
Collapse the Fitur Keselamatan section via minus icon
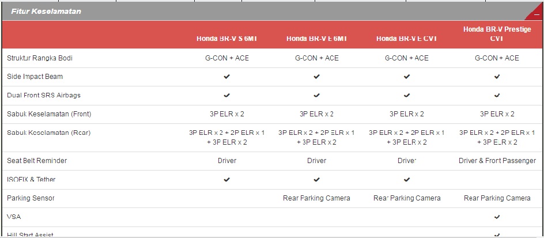click(x=537, y=14)
